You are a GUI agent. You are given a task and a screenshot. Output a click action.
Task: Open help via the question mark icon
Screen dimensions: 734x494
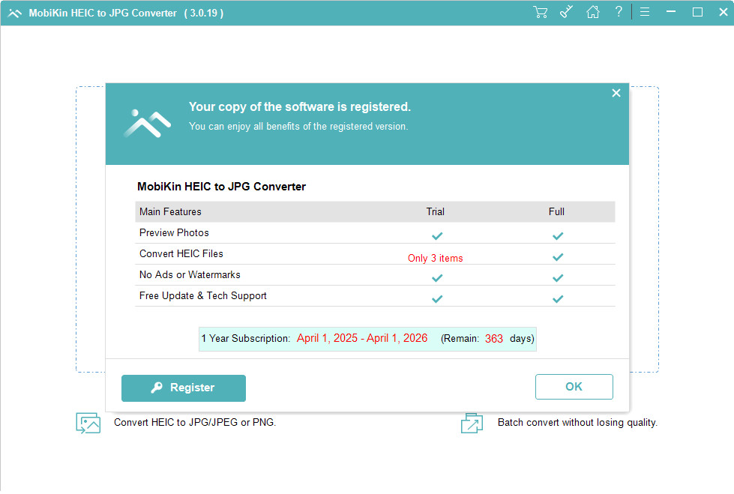click(619, 12)
